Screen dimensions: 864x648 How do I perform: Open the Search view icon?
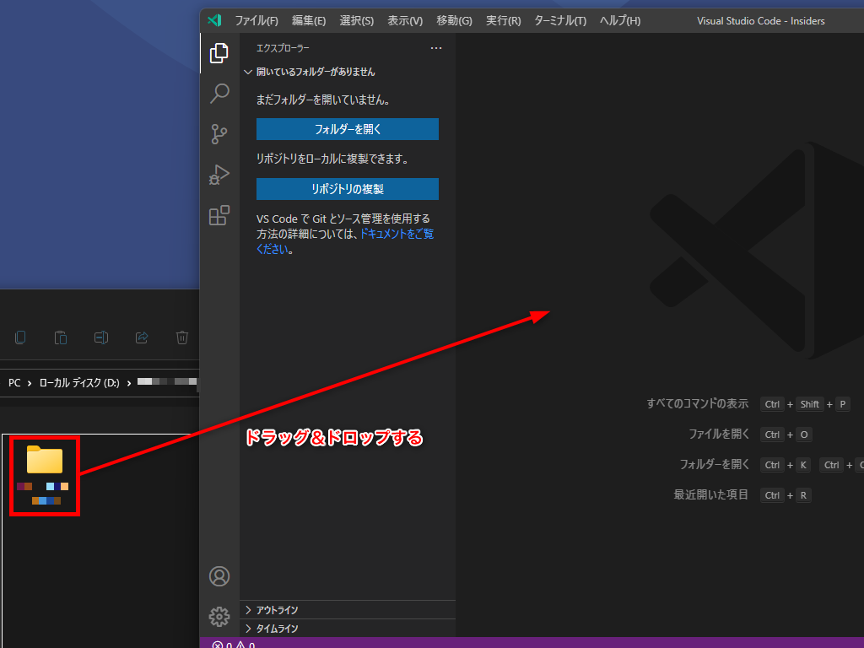219,94
